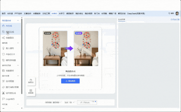Open AI对话 in top navigation
The height and width of the screenshot is (112, 181).
[x=10, y=14]
